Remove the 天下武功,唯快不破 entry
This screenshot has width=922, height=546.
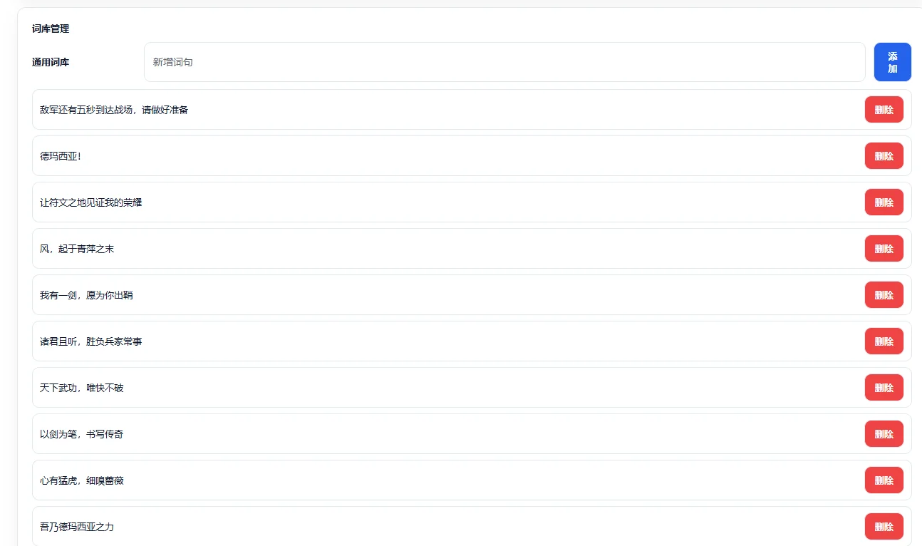coord(884,388)
